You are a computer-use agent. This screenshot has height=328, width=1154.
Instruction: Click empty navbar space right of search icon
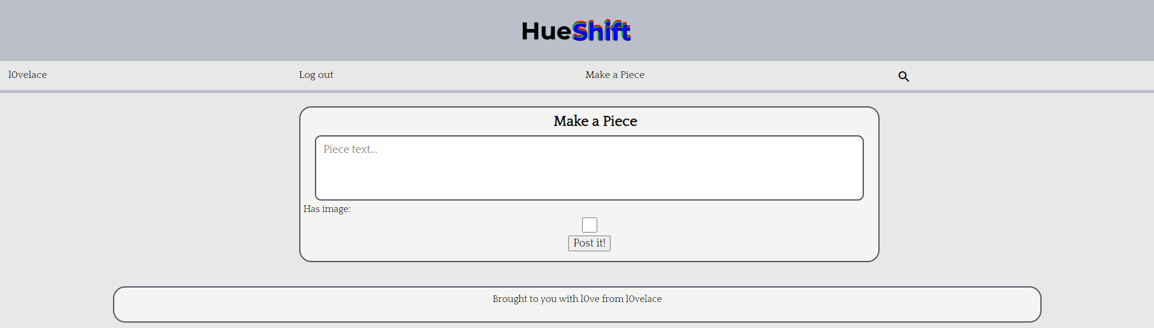point(1028,76)
